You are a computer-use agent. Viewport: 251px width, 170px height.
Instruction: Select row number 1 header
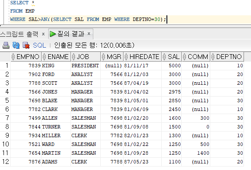5,66
